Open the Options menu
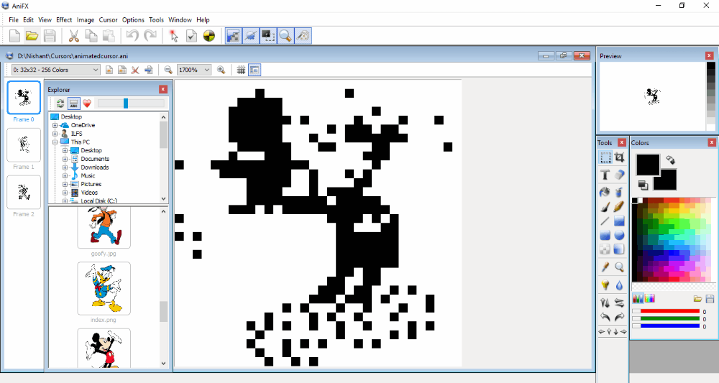Screen dimensions: 719x383 click(x=133, y=19)
